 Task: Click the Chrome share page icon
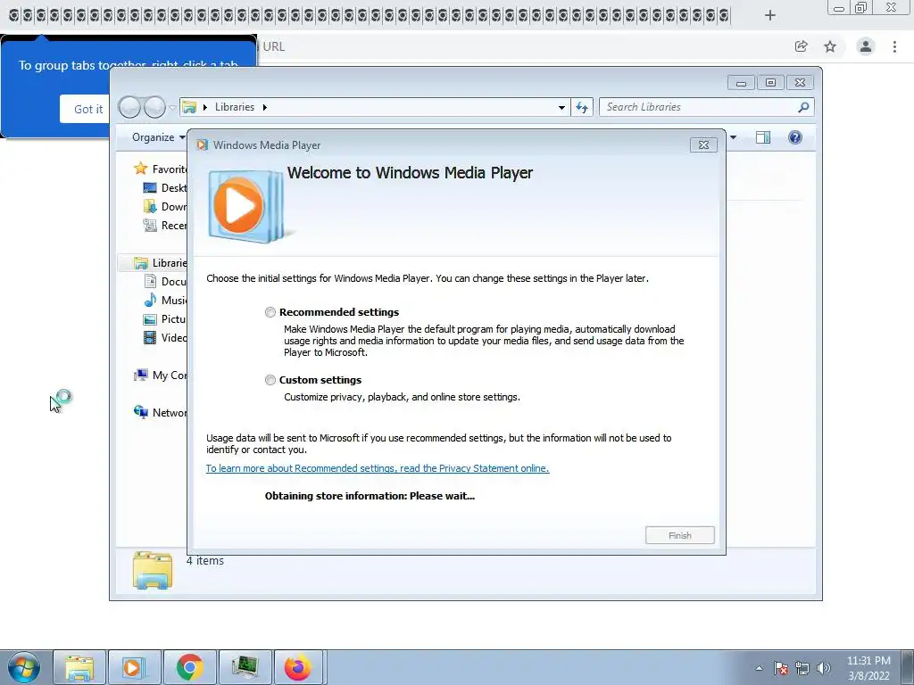coord(802,46)
